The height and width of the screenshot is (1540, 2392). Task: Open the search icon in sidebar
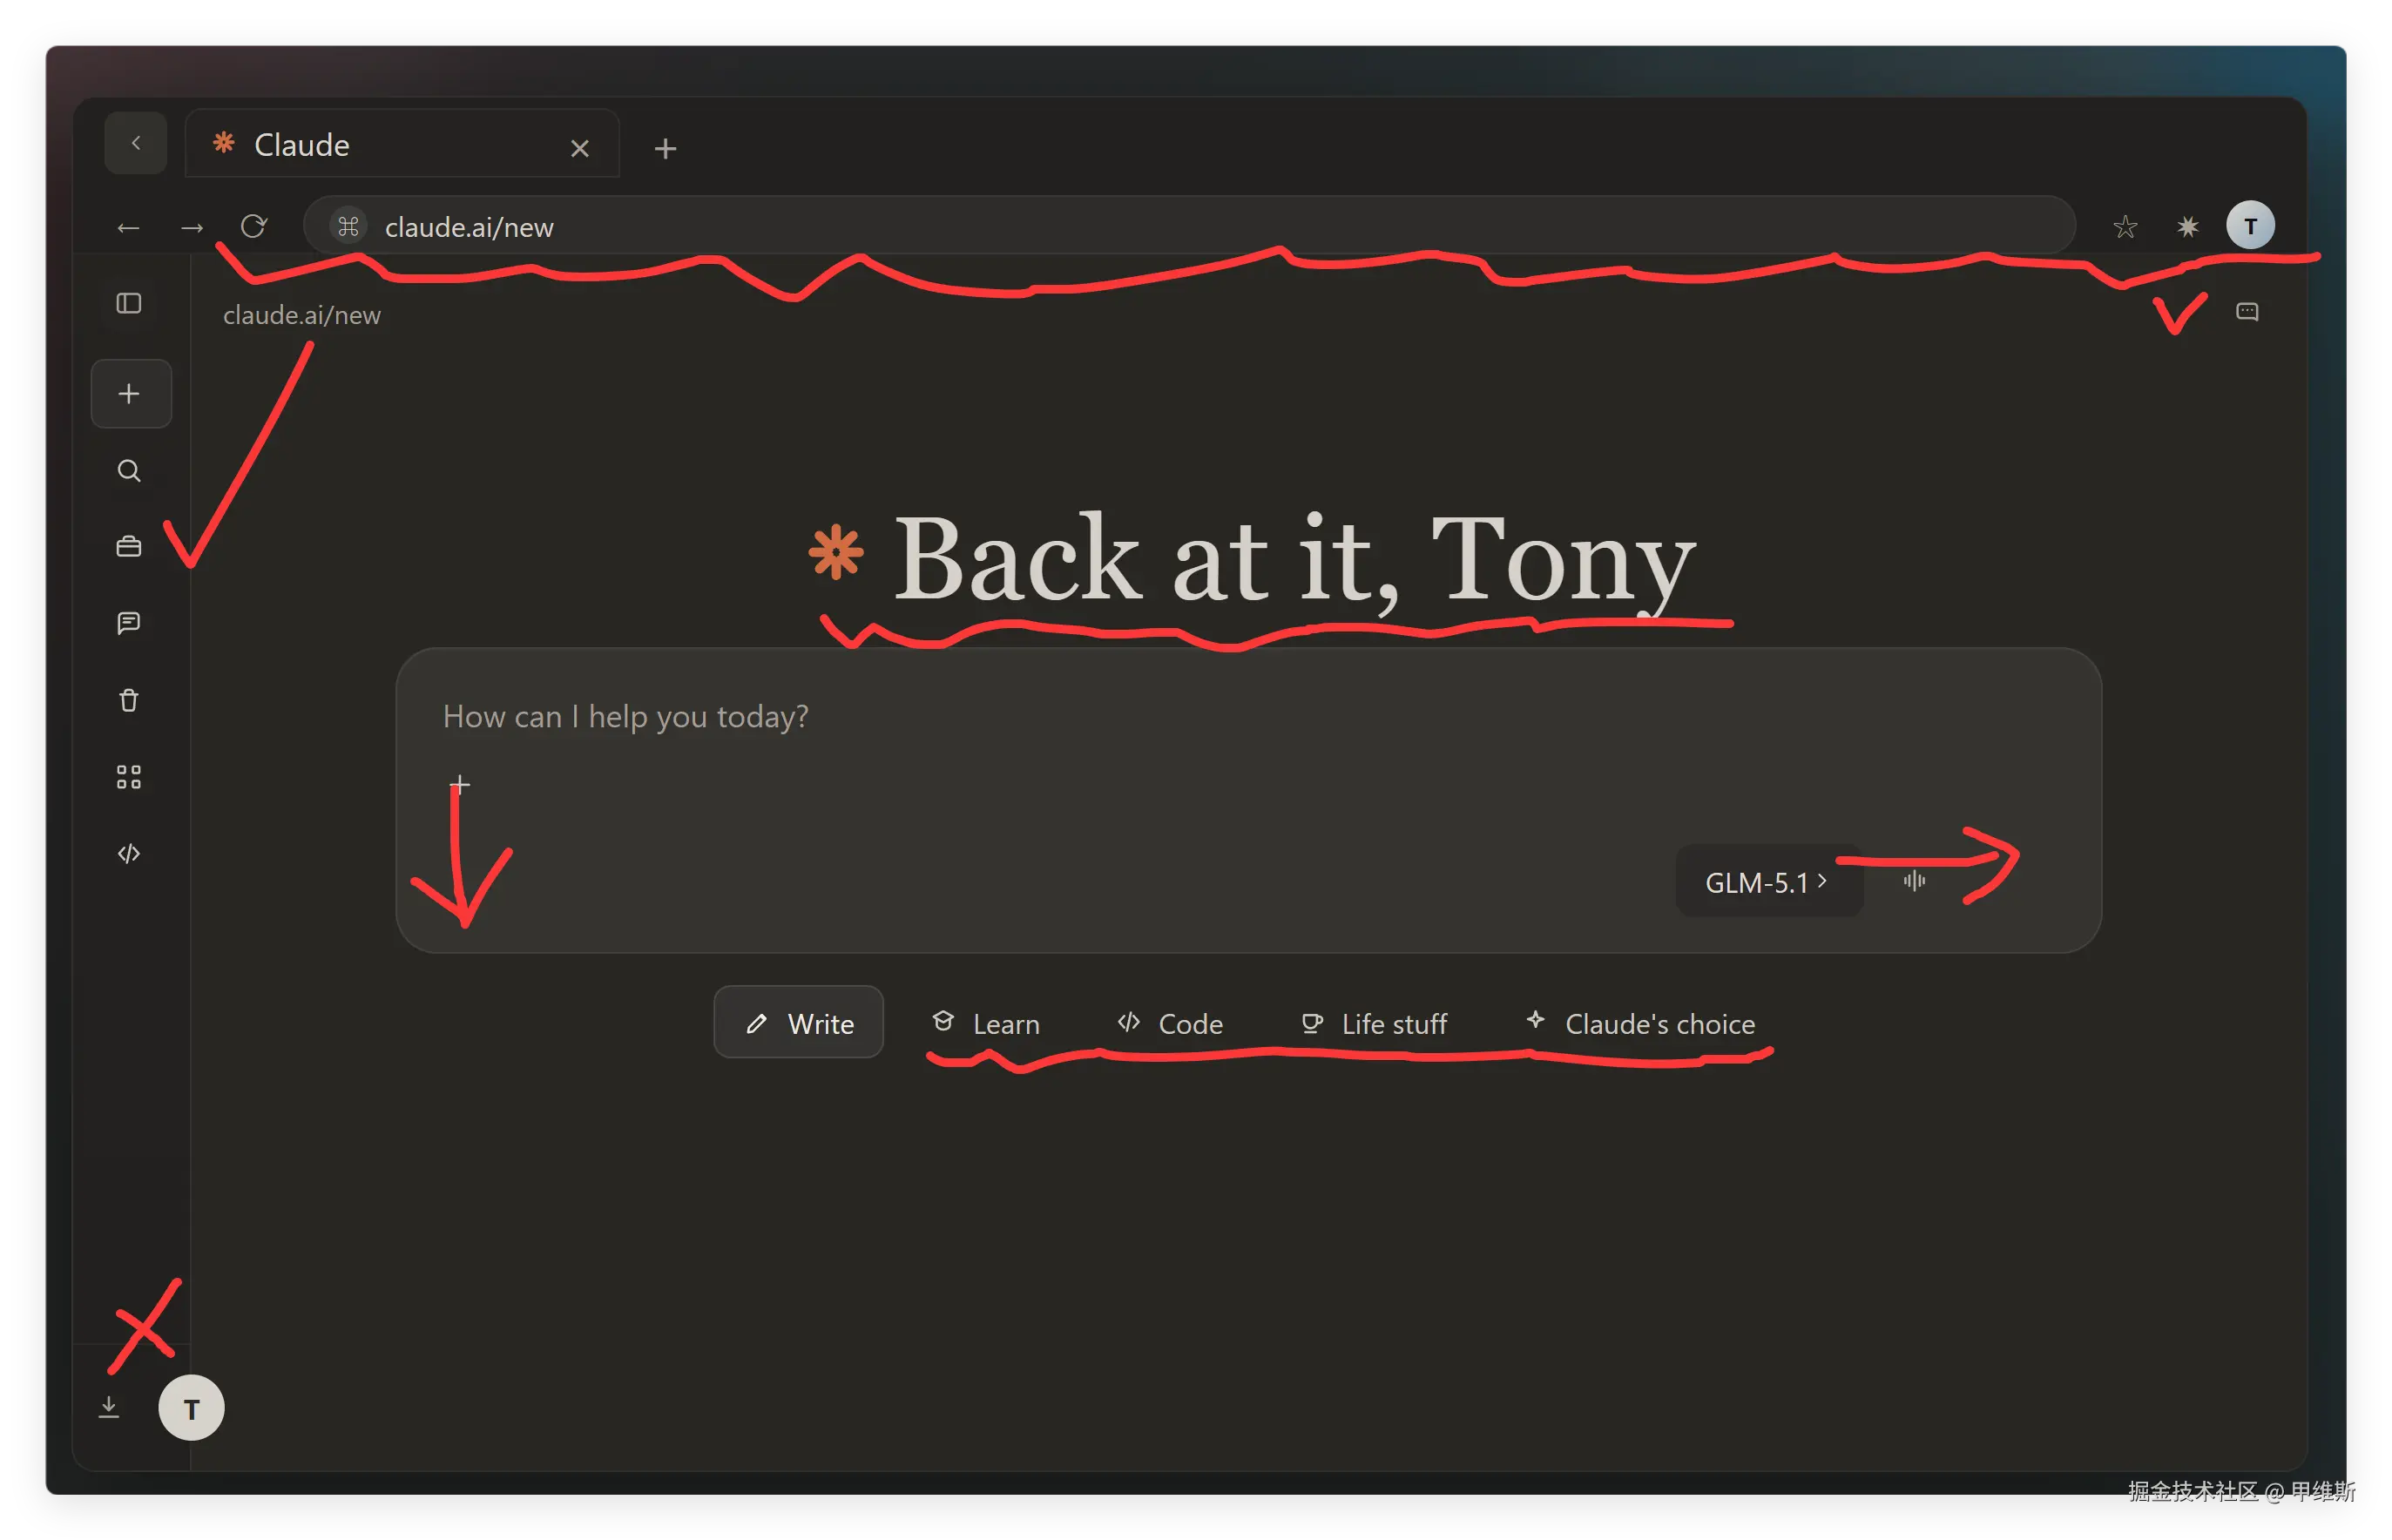tap(129, 471)
